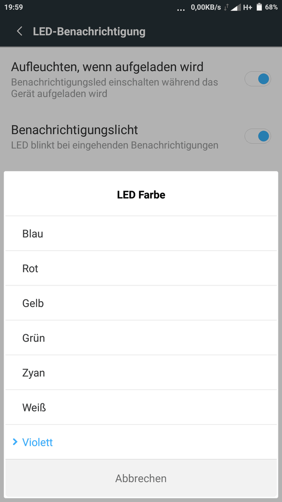Select the highlighted Violett option
Screen dimensions: 282x502
(x=141, y=442)
